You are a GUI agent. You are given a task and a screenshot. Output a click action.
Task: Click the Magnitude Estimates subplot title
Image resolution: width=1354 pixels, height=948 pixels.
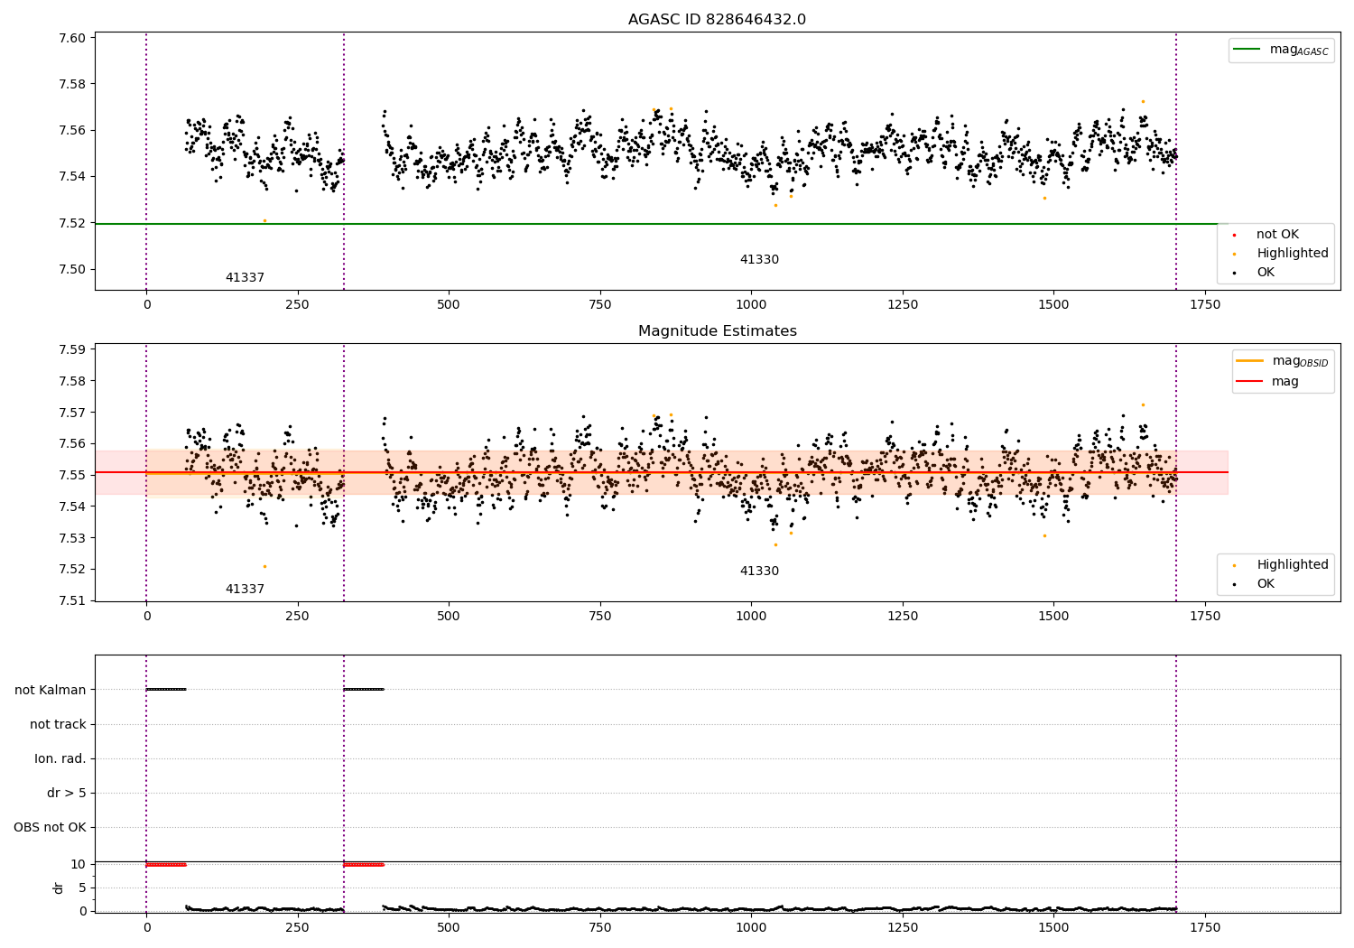click(x=717, y=331)
